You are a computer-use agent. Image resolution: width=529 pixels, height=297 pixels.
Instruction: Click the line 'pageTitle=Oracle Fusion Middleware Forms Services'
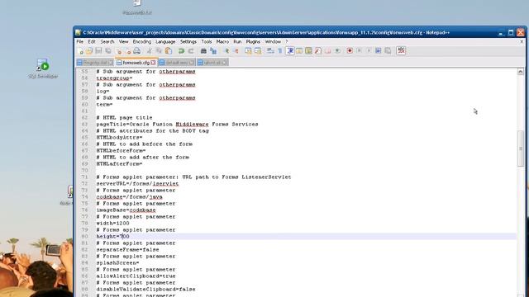click(177, 125)
